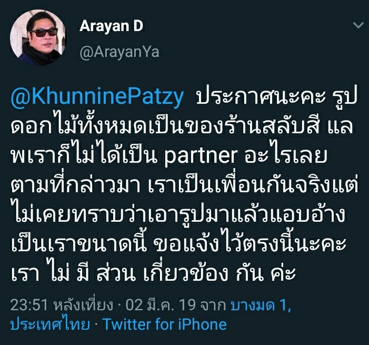Click the word จาก before location
The width and height of the screenshot is (369, 345).
tap(213, 305)
